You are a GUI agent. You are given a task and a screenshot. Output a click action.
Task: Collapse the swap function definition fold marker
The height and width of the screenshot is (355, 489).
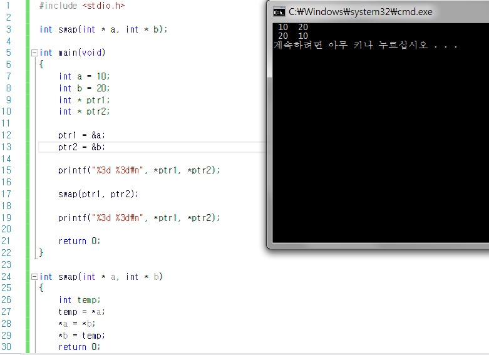34,277
